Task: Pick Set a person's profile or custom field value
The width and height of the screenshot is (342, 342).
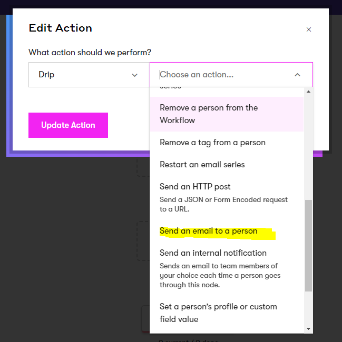Action: click(227, 313)
